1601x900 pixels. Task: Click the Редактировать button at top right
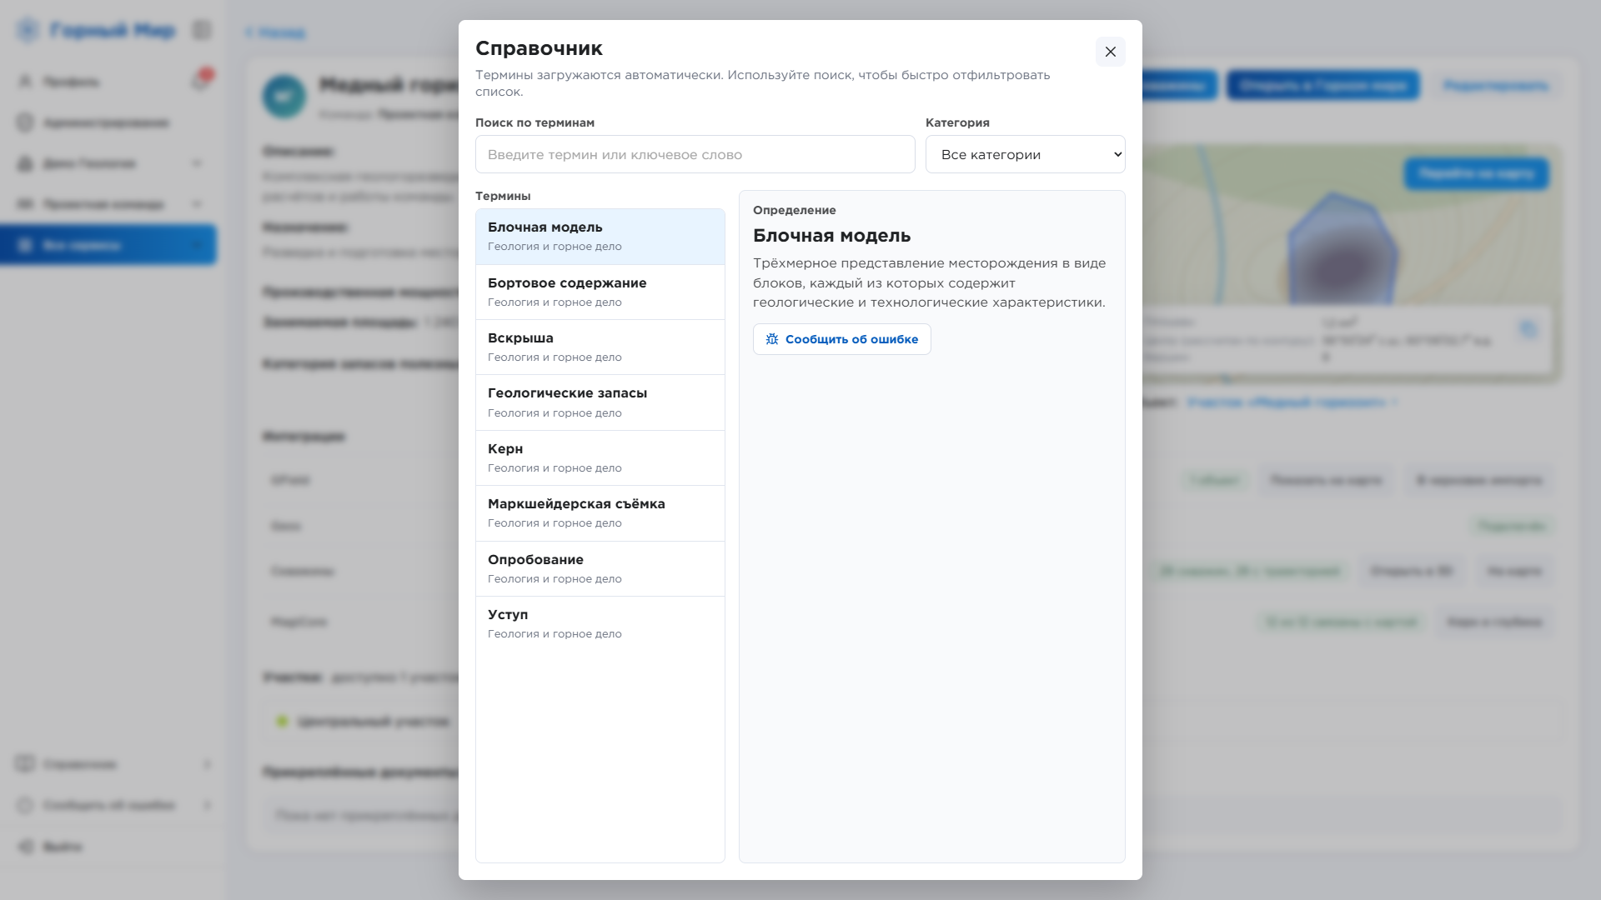click(1496, 85)
